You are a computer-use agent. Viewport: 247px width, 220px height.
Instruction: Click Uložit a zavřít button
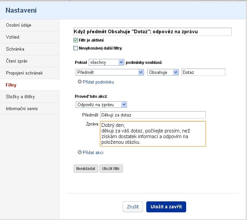166,207
